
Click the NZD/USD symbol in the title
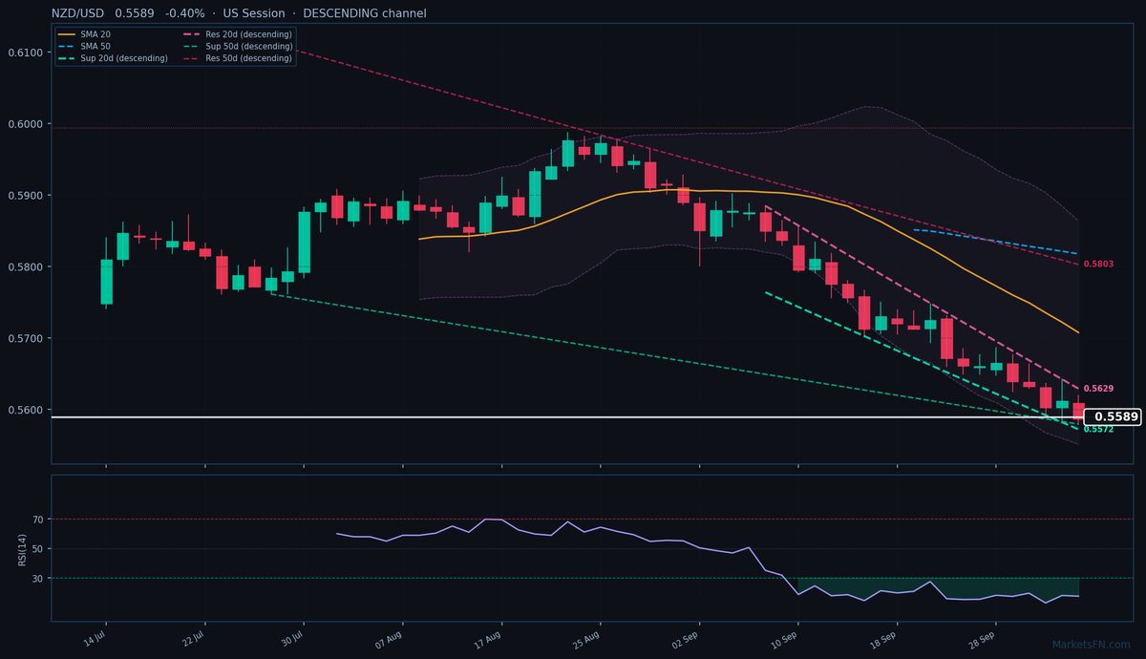point(78,13)
